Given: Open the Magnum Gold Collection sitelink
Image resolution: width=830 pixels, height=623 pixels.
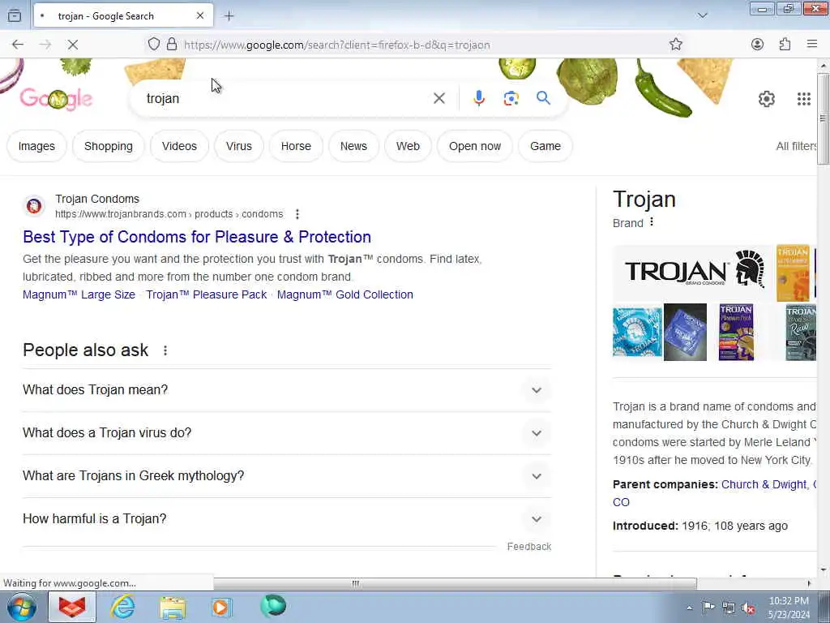Looking at the screenshot, I should [345, 294].
